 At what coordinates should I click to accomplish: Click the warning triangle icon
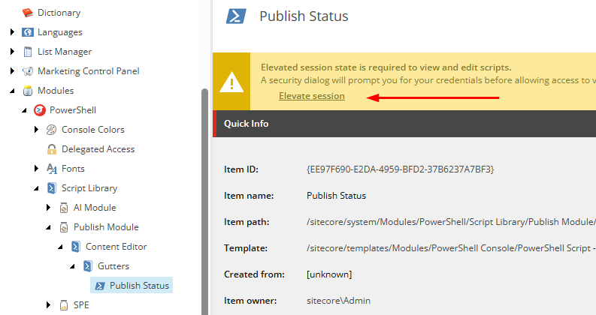pos(231,82)
